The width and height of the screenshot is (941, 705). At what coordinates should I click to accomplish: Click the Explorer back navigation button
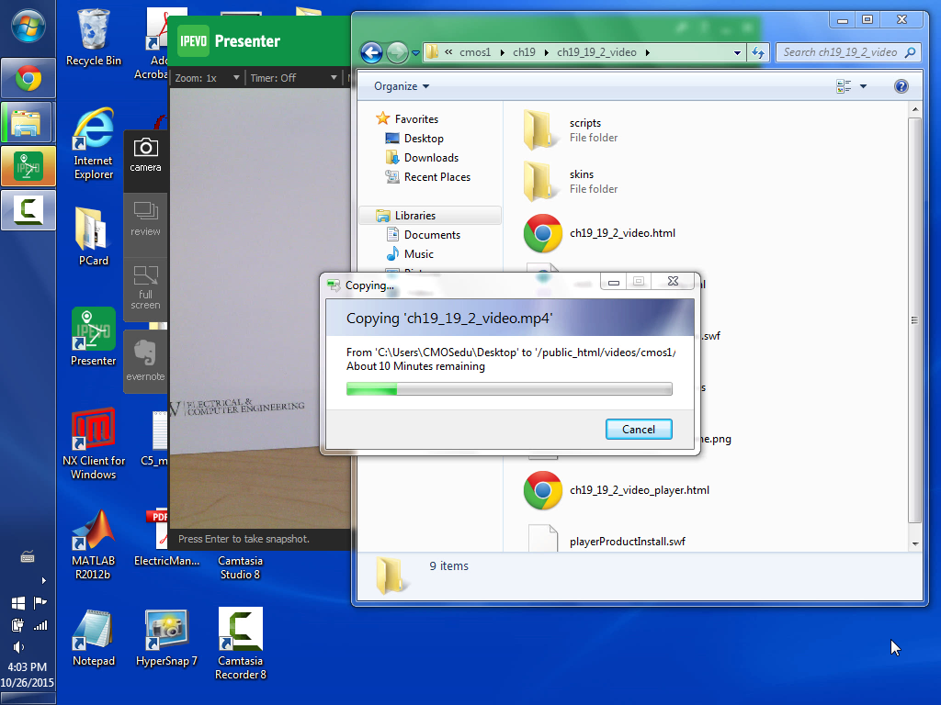pos(371,52)
